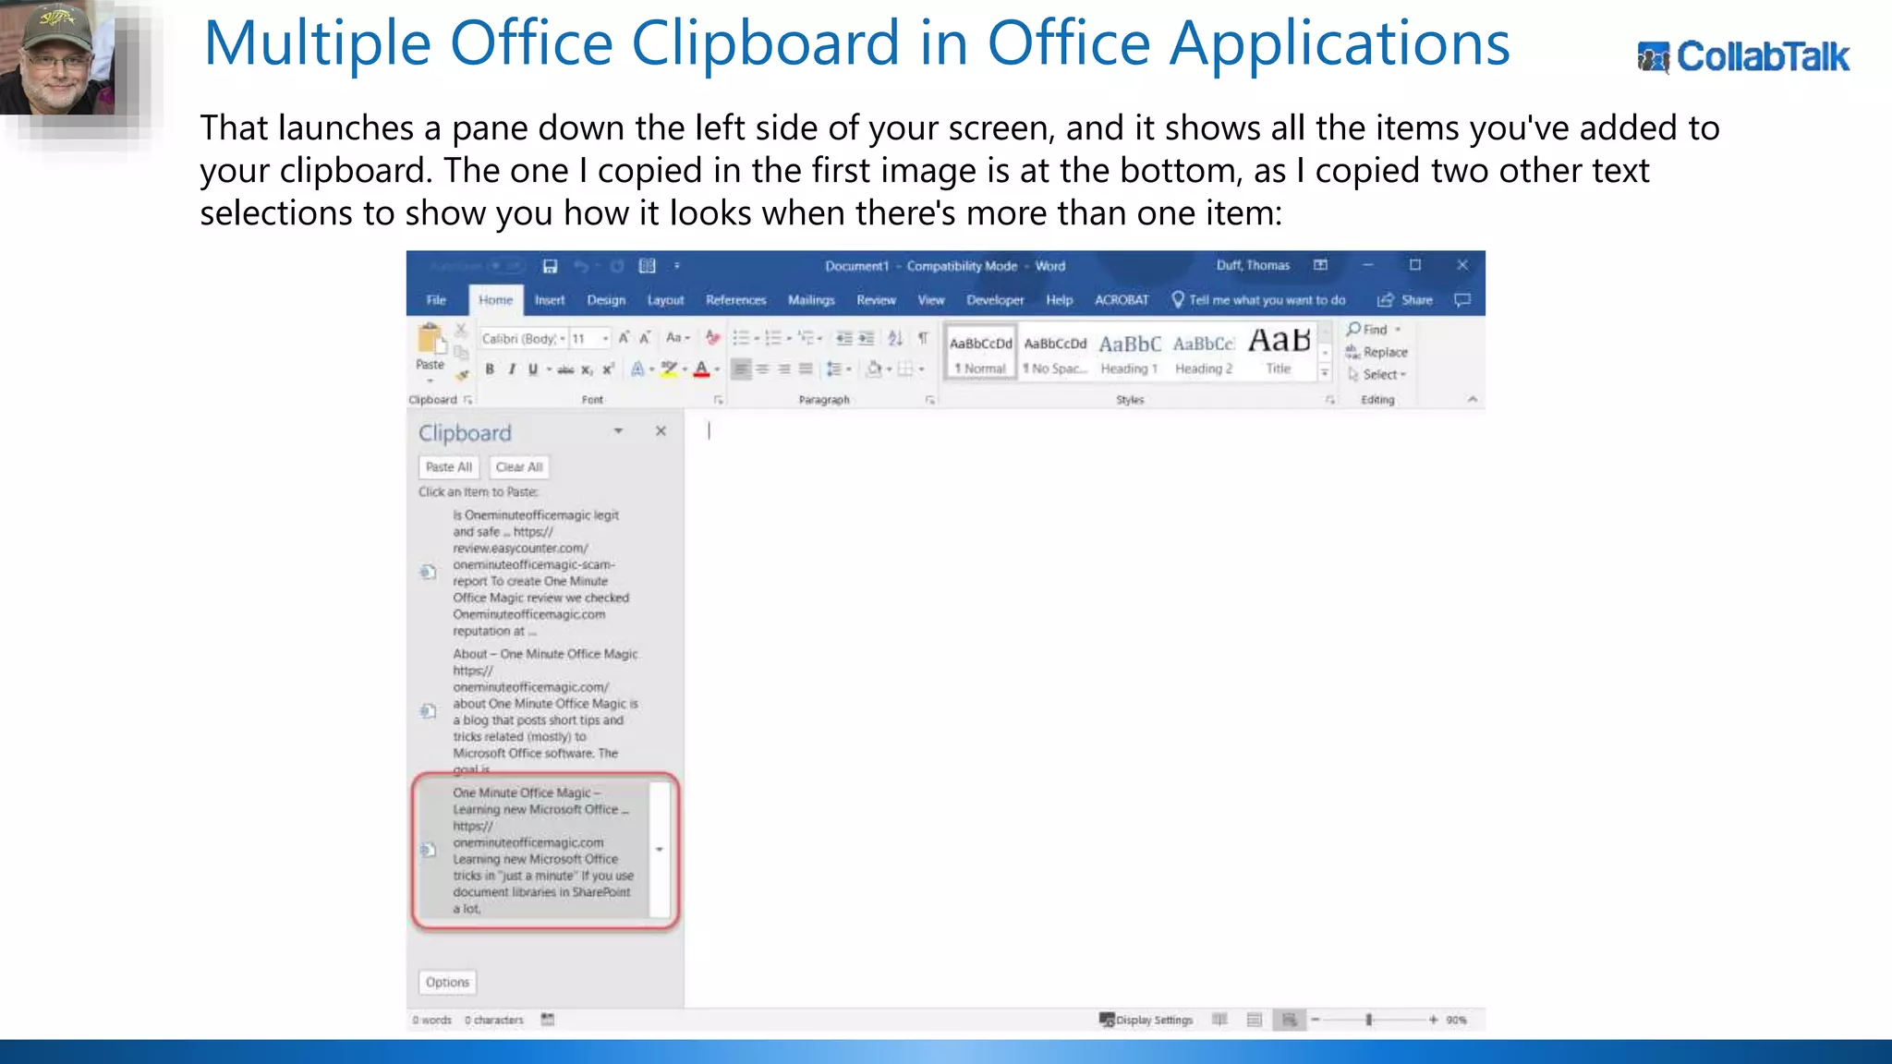Click the Share button
This screenshot has width=1892, height=1064.
tap(1405, 300)
